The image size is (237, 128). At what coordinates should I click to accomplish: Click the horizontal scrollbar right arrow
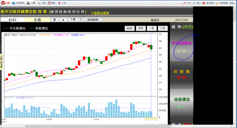coord(231,126)
